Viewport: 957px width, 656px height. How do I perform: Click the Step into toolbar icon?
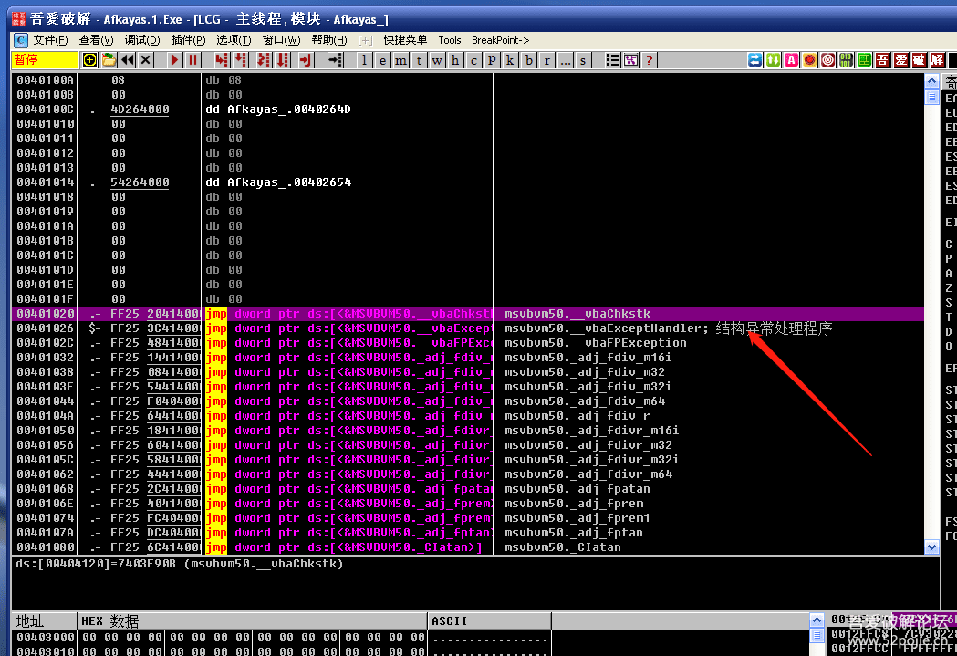[222, 60]
